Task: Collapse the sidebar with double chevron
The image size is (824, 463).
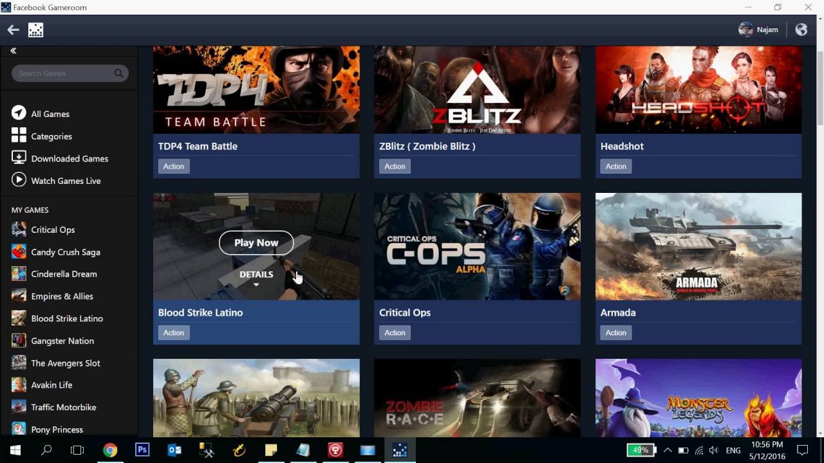Action: tap(13, 51)
